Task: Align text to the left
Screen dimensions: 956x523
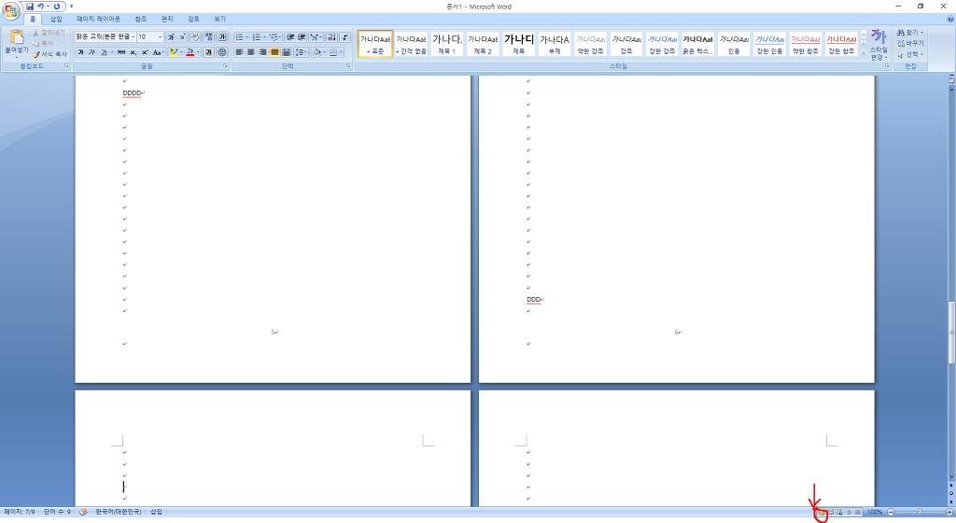Action: tap(239, 52)
